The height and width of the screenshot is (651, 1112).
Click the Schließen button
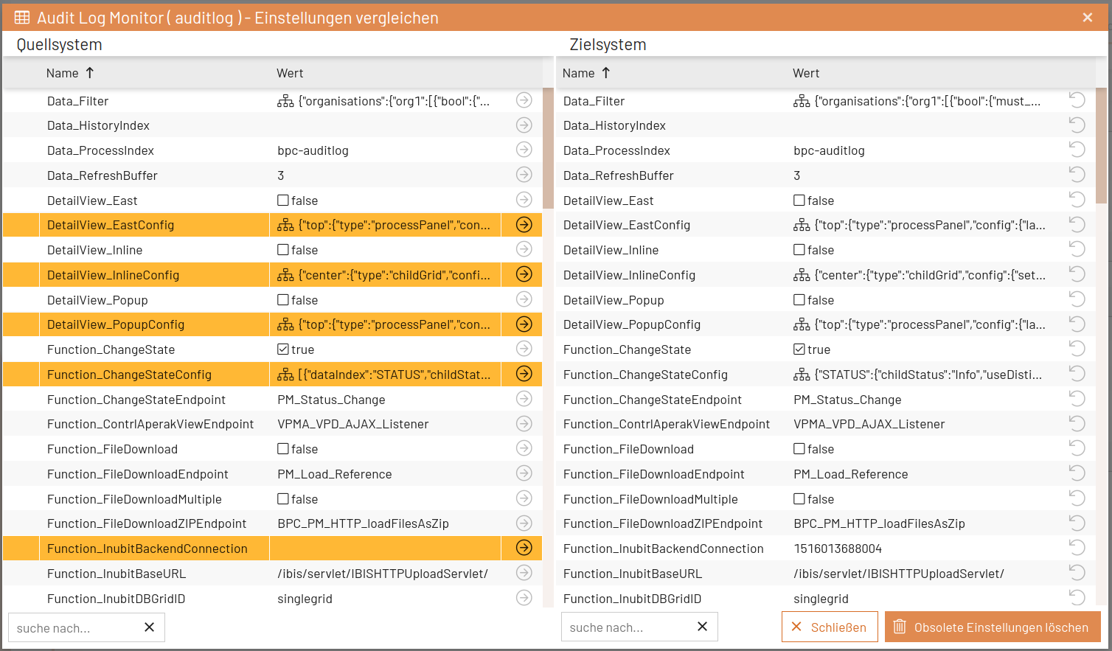(830, 627)
